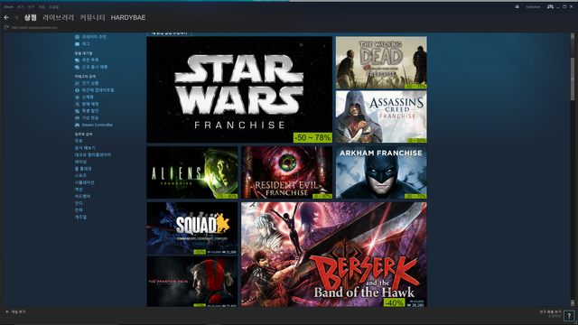The image size is (578, 325).
Task: Open Berserk and the Band of the Hawk
Action: [334, 255]
